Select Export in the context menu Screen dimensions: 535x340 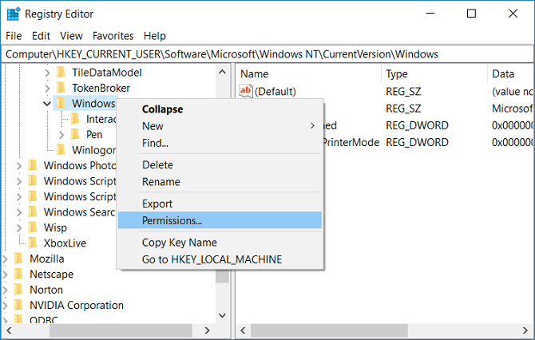click(157, 204)
